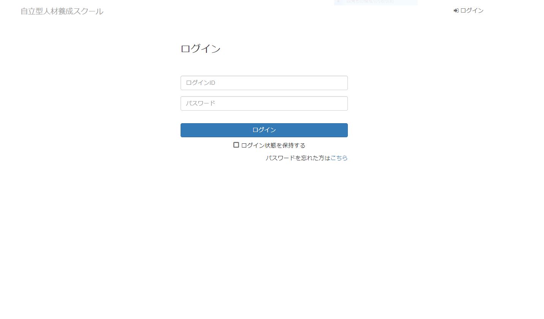This screenshot has width=544, height=319.
Task: Open the ログイン link in the top navigation
Action: (x=468, y=11)
